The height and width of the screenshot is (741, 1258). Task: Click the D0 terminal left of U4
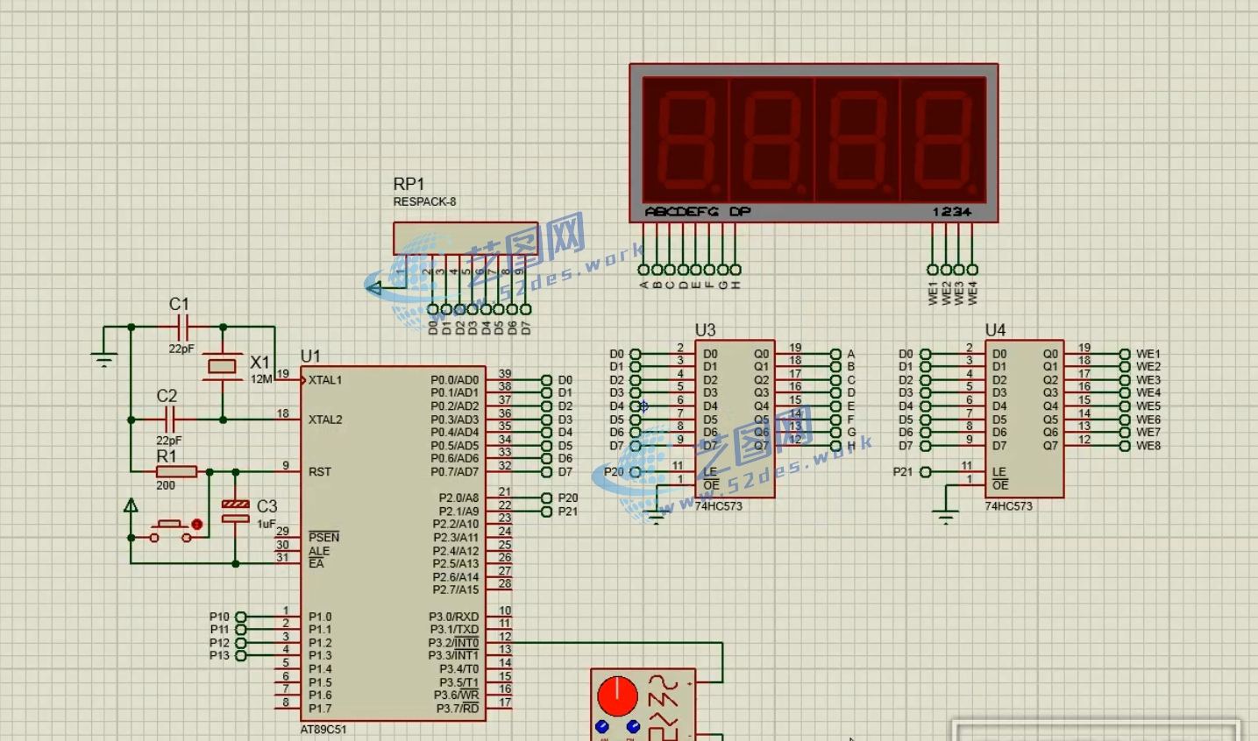click(x=926, y=354)
